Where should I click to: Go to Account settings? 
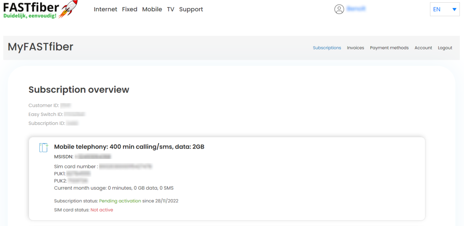click(423, 48)
